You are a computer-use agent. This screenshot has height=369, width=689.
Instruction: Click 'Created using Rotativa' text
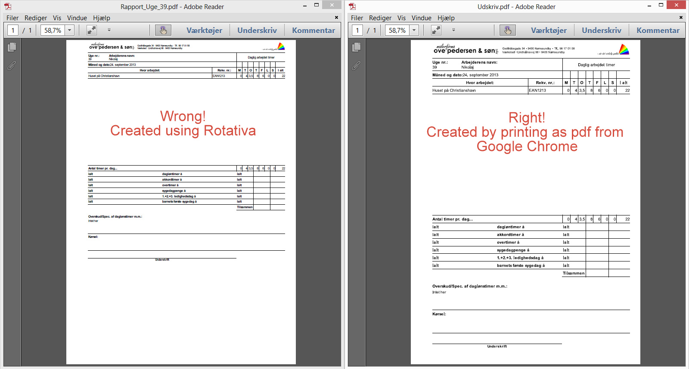pyautogui.click(x=183, y=131)
